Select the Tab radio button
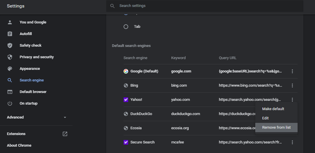315x153 pixels. coord(126,27)
